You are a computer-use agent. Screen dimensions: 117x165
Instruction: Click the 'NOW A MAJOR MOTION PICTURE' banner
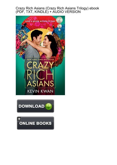[40, 21]
